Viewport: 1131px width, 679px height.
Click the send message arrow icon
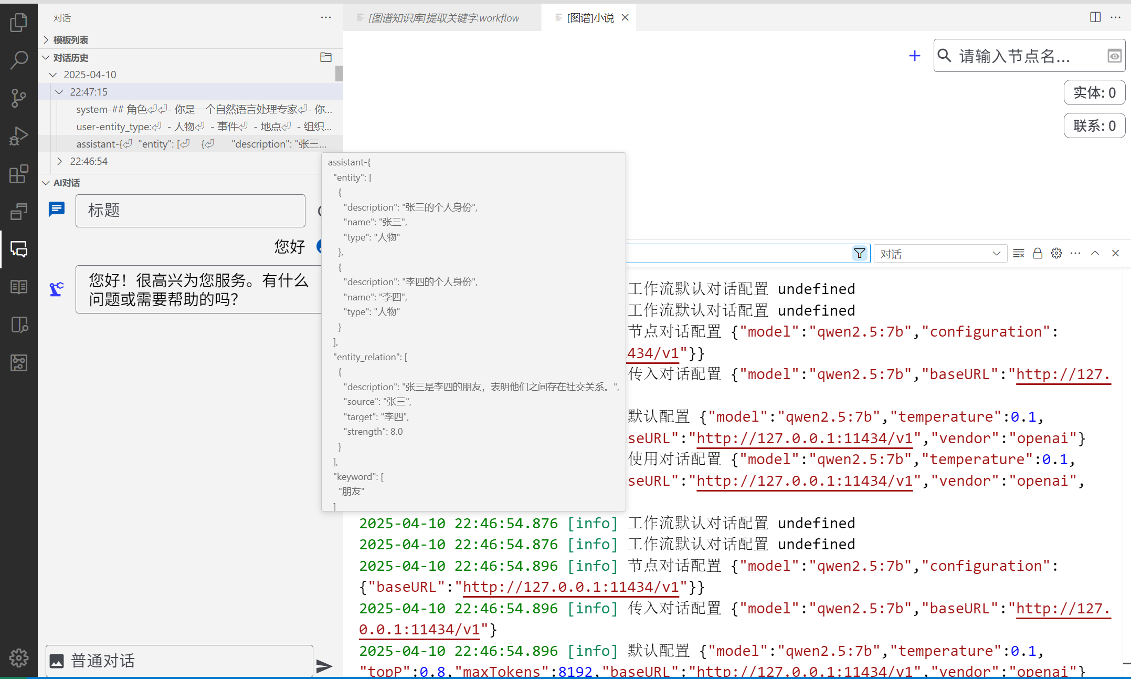(324, 666)
